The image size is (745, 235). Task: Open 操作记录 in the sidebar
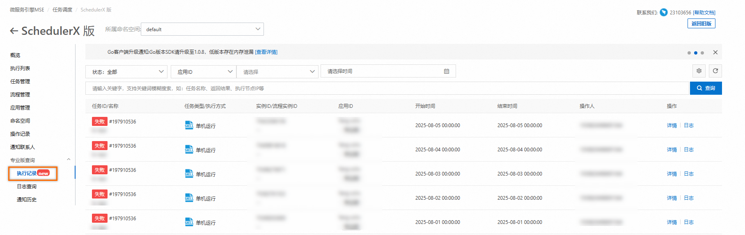(20, 134)
